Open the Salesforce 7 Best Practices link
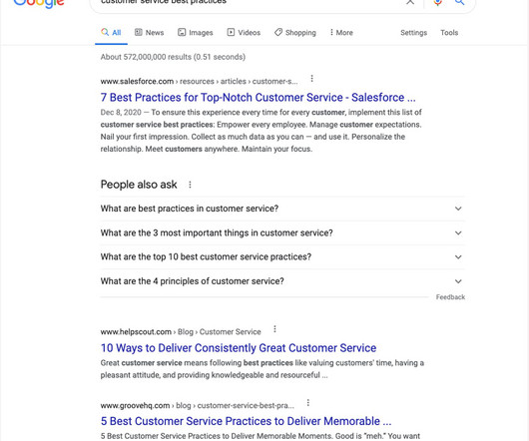529x441 pixels. pos(259,98)
